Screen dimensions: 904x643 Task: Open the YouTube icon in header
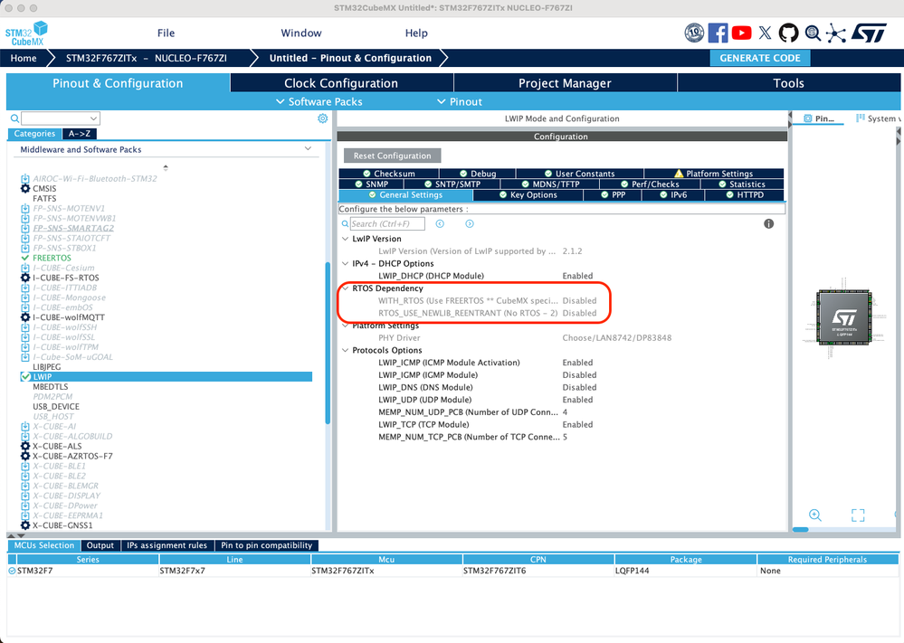pos(741,33)
